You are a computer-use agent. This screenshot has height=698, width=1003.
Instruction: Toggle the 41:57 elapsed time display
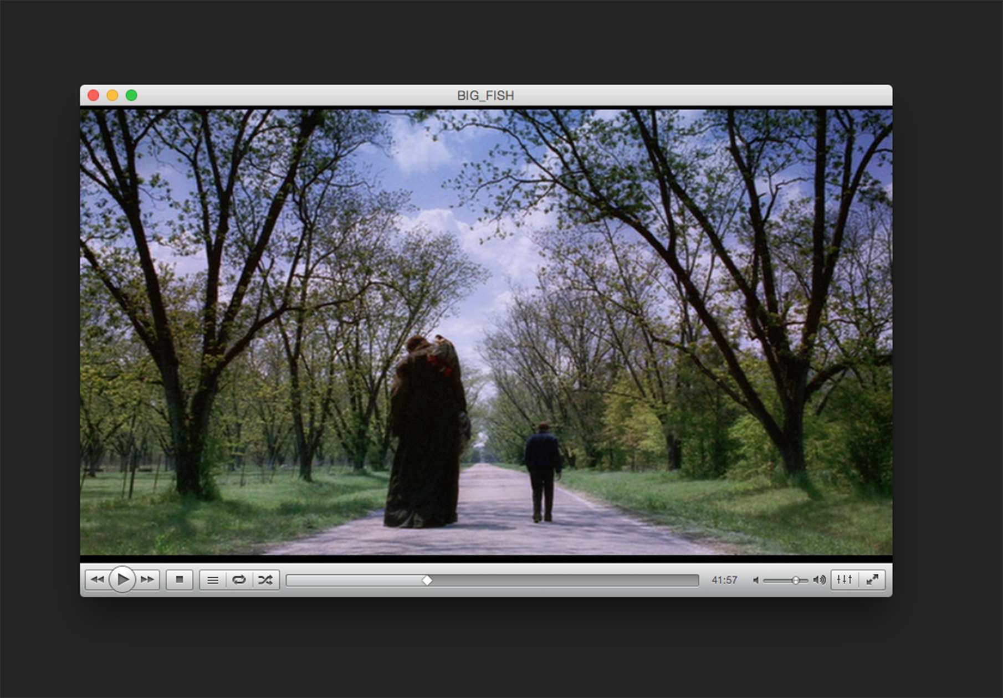pyautogui.click(x=724, y=580)
